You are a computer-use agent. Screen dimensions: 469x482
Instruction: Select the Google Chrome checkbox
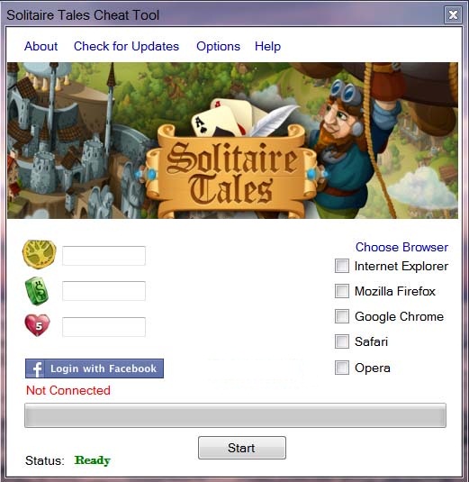342,316
